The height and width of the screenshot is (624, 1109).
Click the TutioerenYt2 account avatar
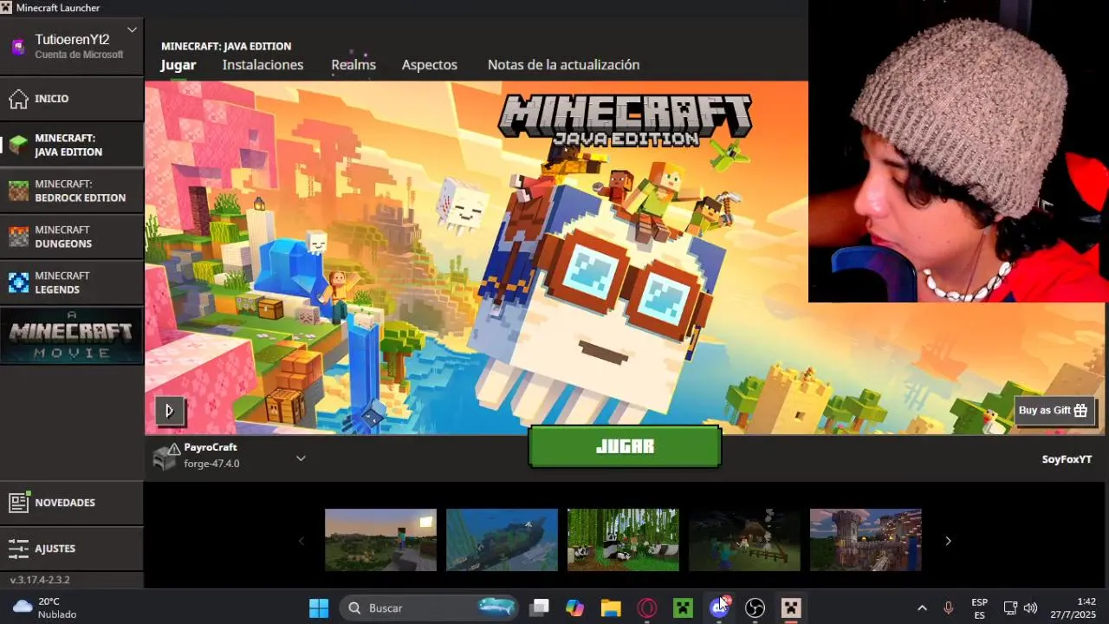(18, 47)
